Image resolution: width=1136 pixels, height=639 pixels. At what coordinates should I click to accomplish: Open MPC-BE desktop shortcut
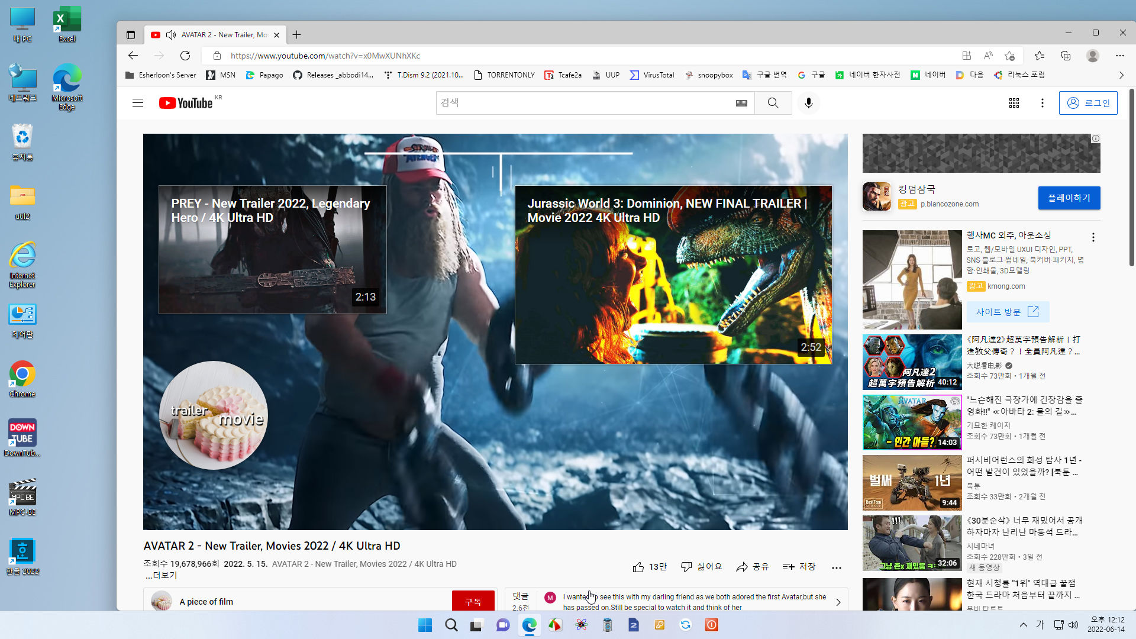[22, 498]
